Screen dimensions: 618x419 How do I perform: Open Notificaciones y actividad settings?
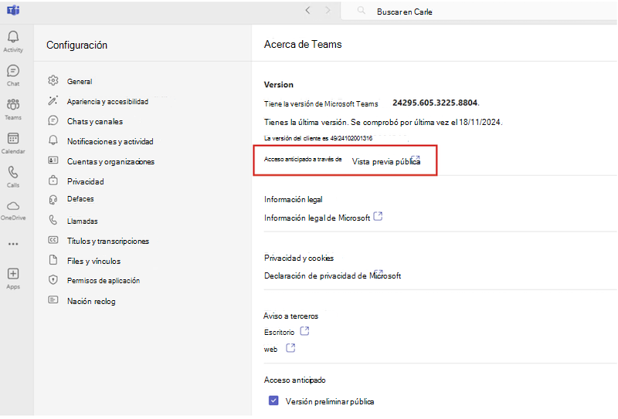point(110,141)
